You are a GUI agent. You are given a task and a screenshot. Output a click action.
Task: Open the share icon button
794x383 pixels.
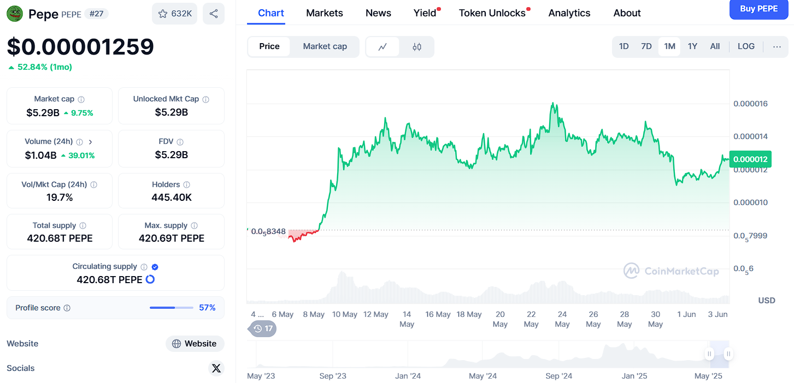coord(214,14)
